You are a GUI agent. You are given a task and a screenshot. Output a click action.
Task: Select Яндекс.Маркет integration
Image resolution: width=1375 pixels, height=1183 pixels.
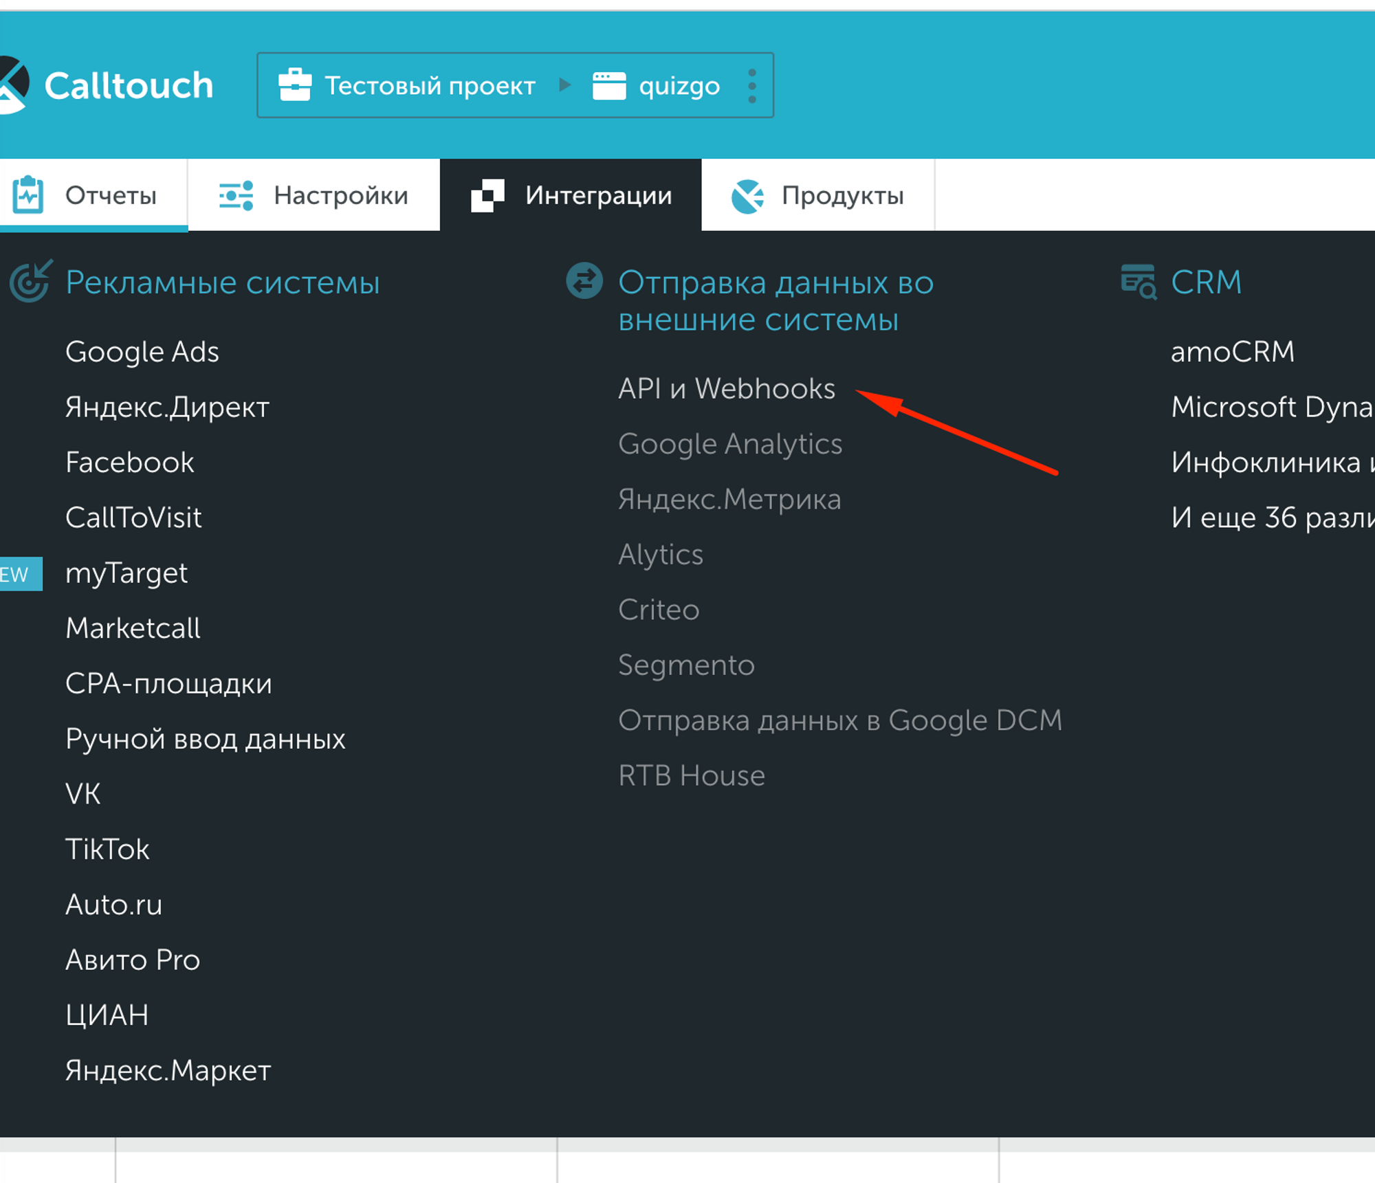click(168, 1071)
